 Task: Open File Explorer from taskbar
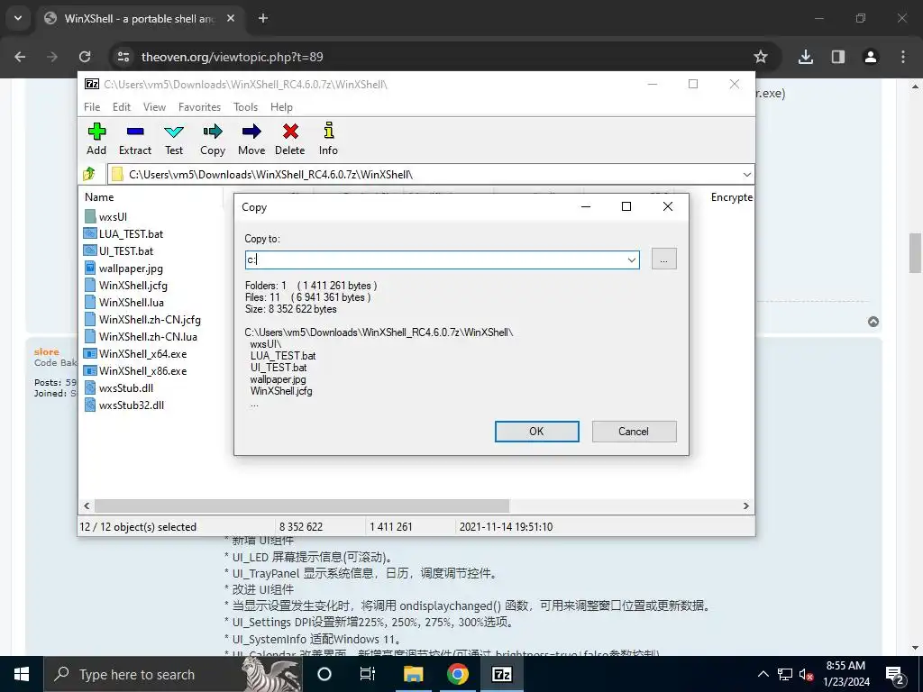pos(413,674)
